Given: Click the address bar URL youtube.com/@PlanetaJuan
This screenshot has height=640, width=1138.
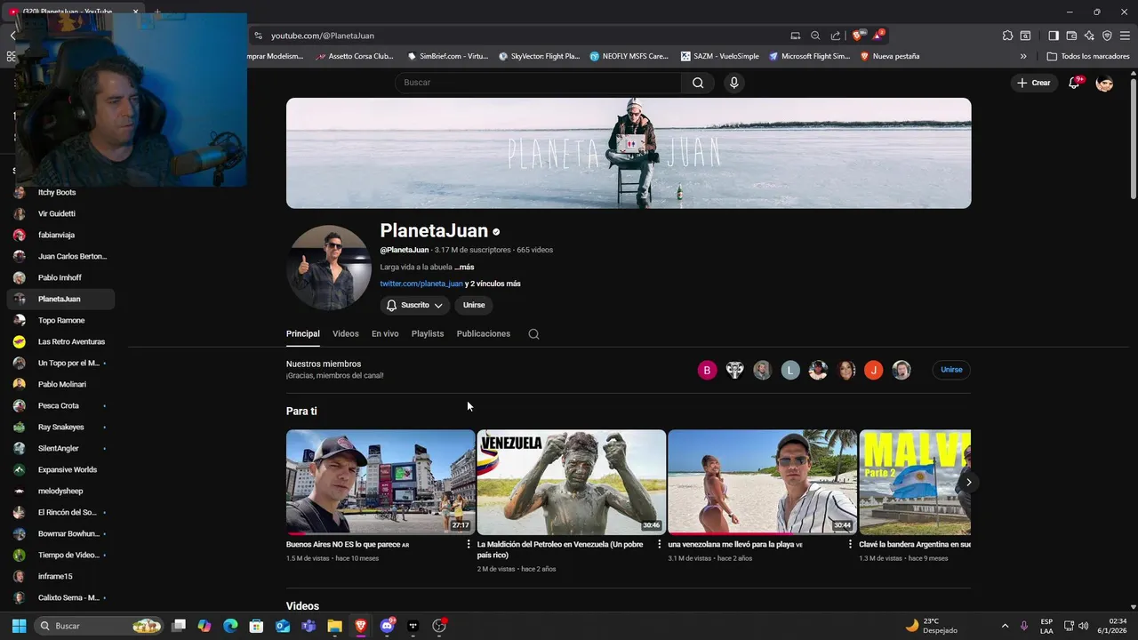Looking at the screenshot, I should [323, 36].
